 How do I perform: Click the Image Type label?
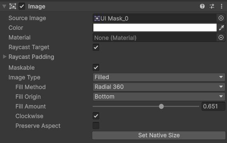[24, 78]
